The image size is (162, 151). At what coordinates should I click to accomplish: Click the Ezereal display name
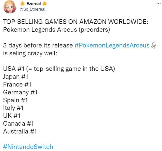tap(34, 4)
